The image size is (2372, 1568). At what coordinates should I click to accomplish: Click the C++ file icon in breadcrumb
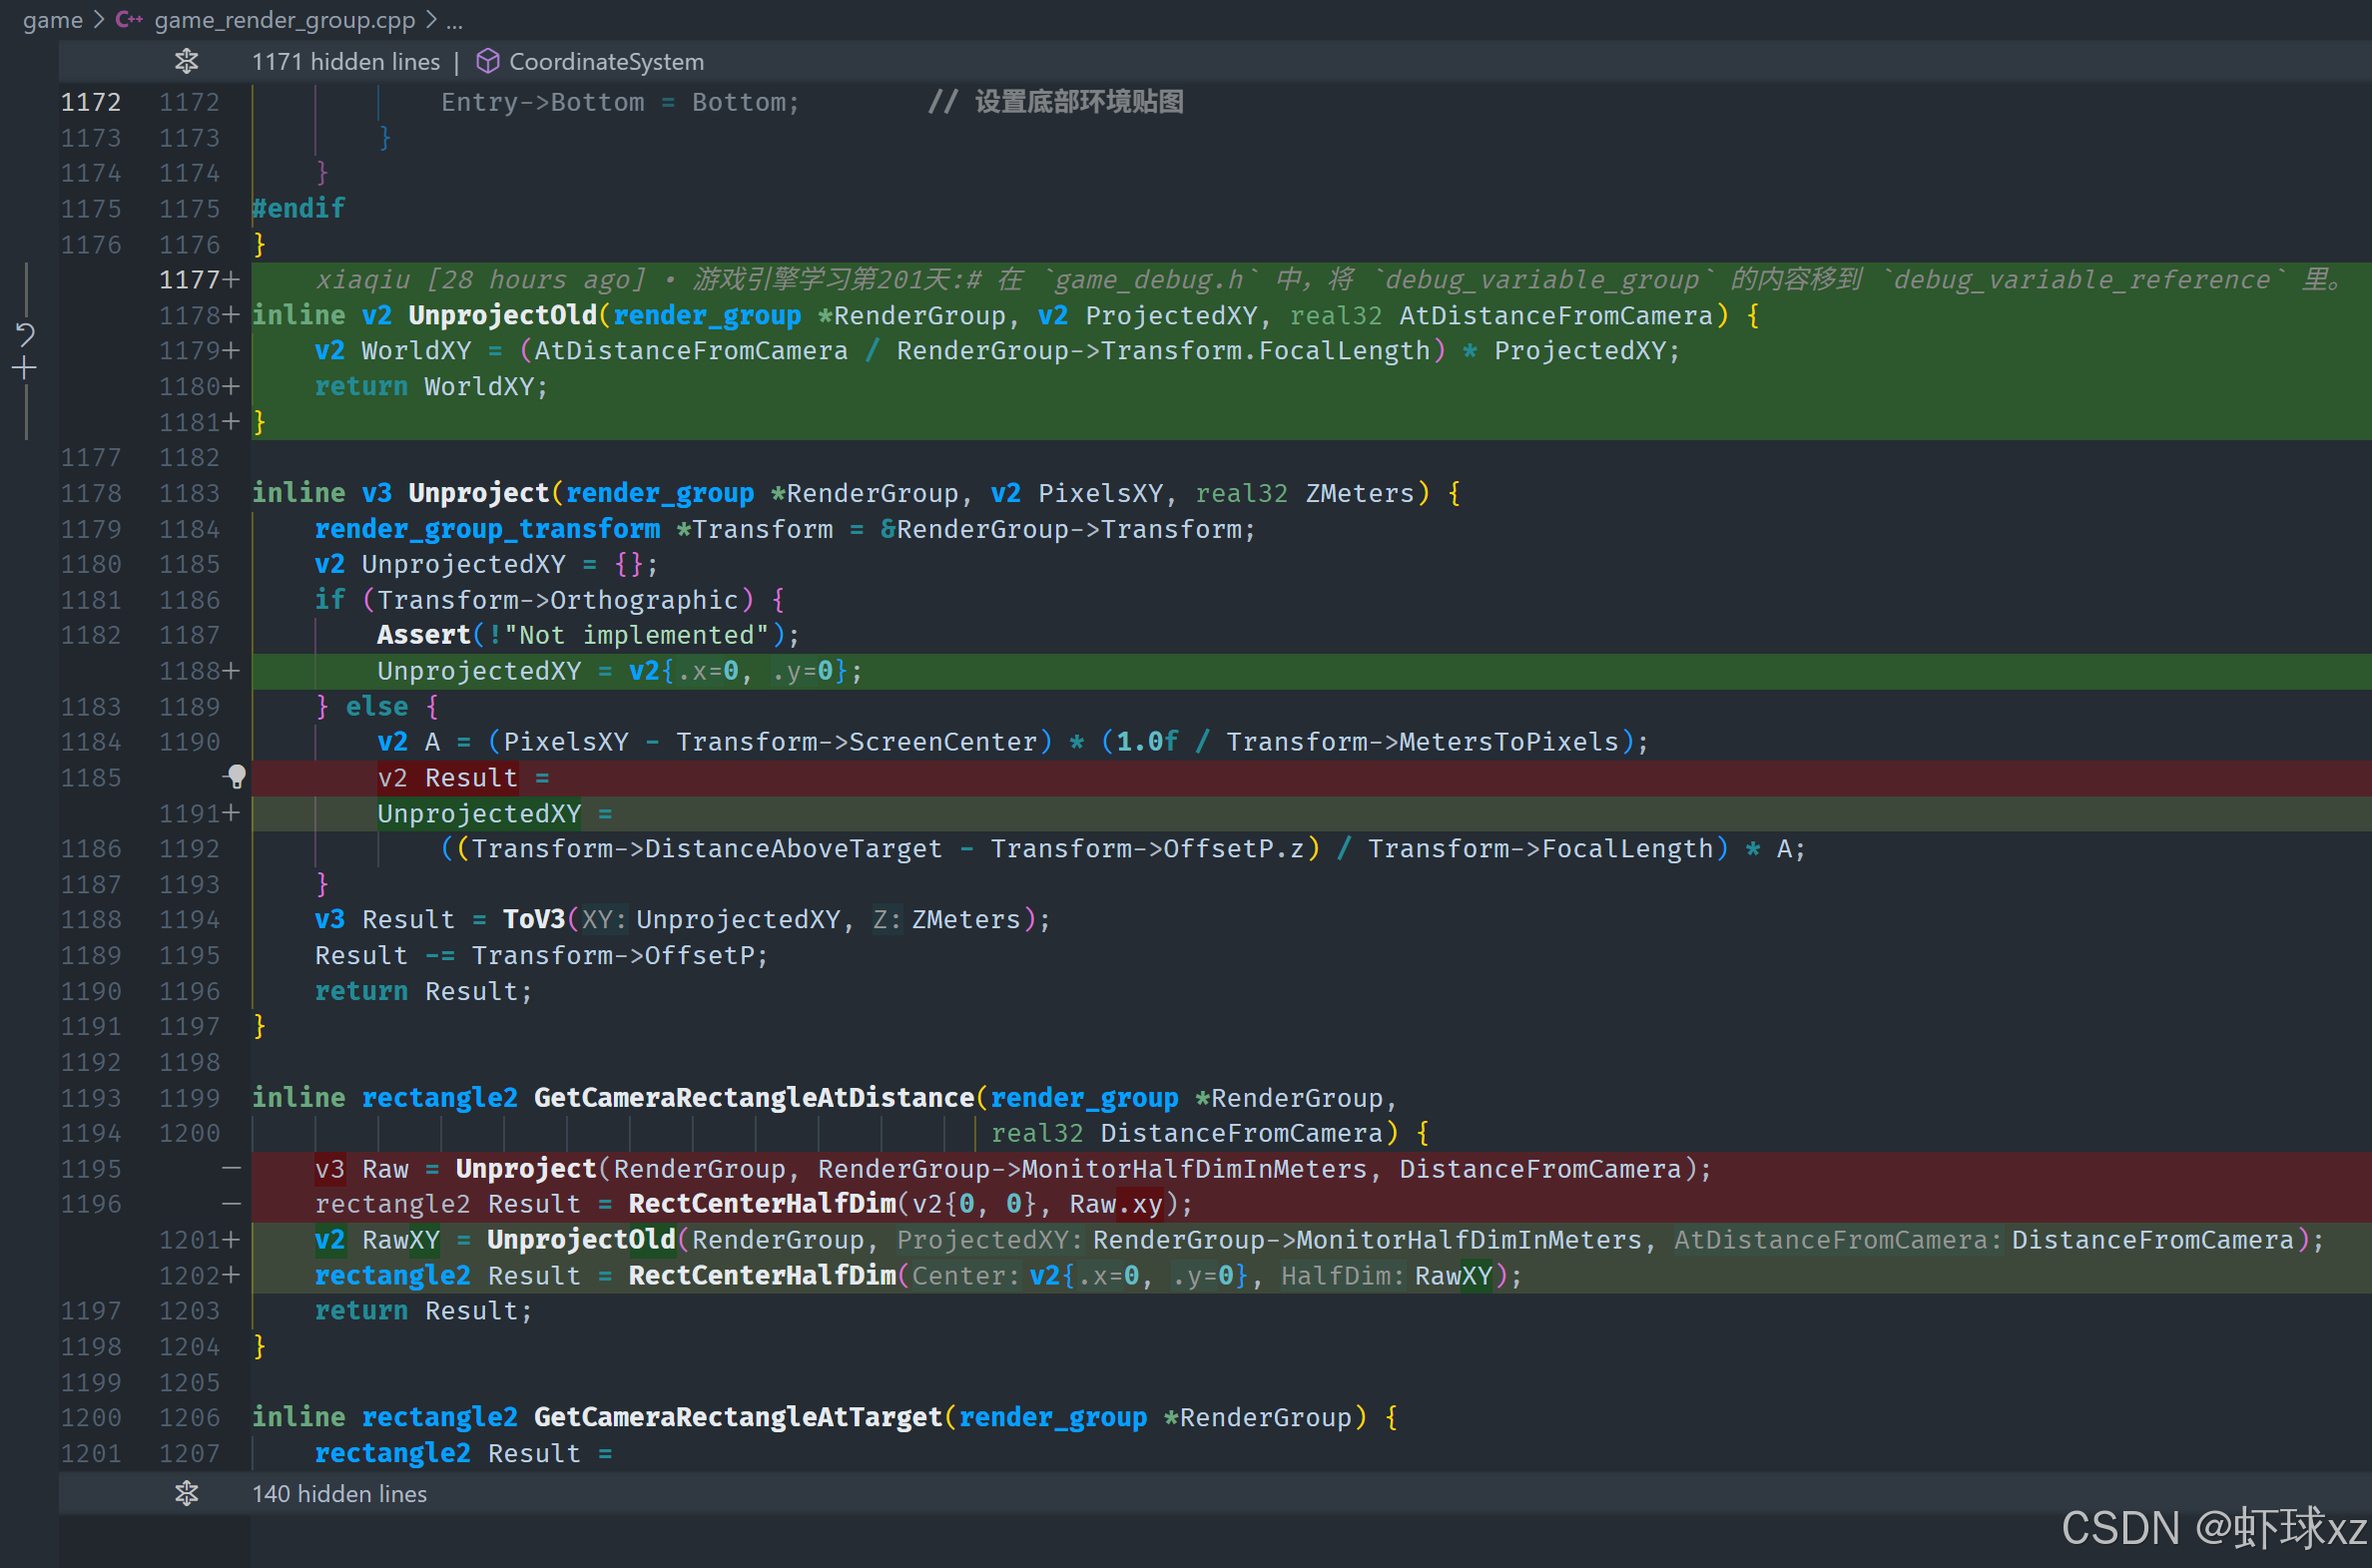click(128, 19)
